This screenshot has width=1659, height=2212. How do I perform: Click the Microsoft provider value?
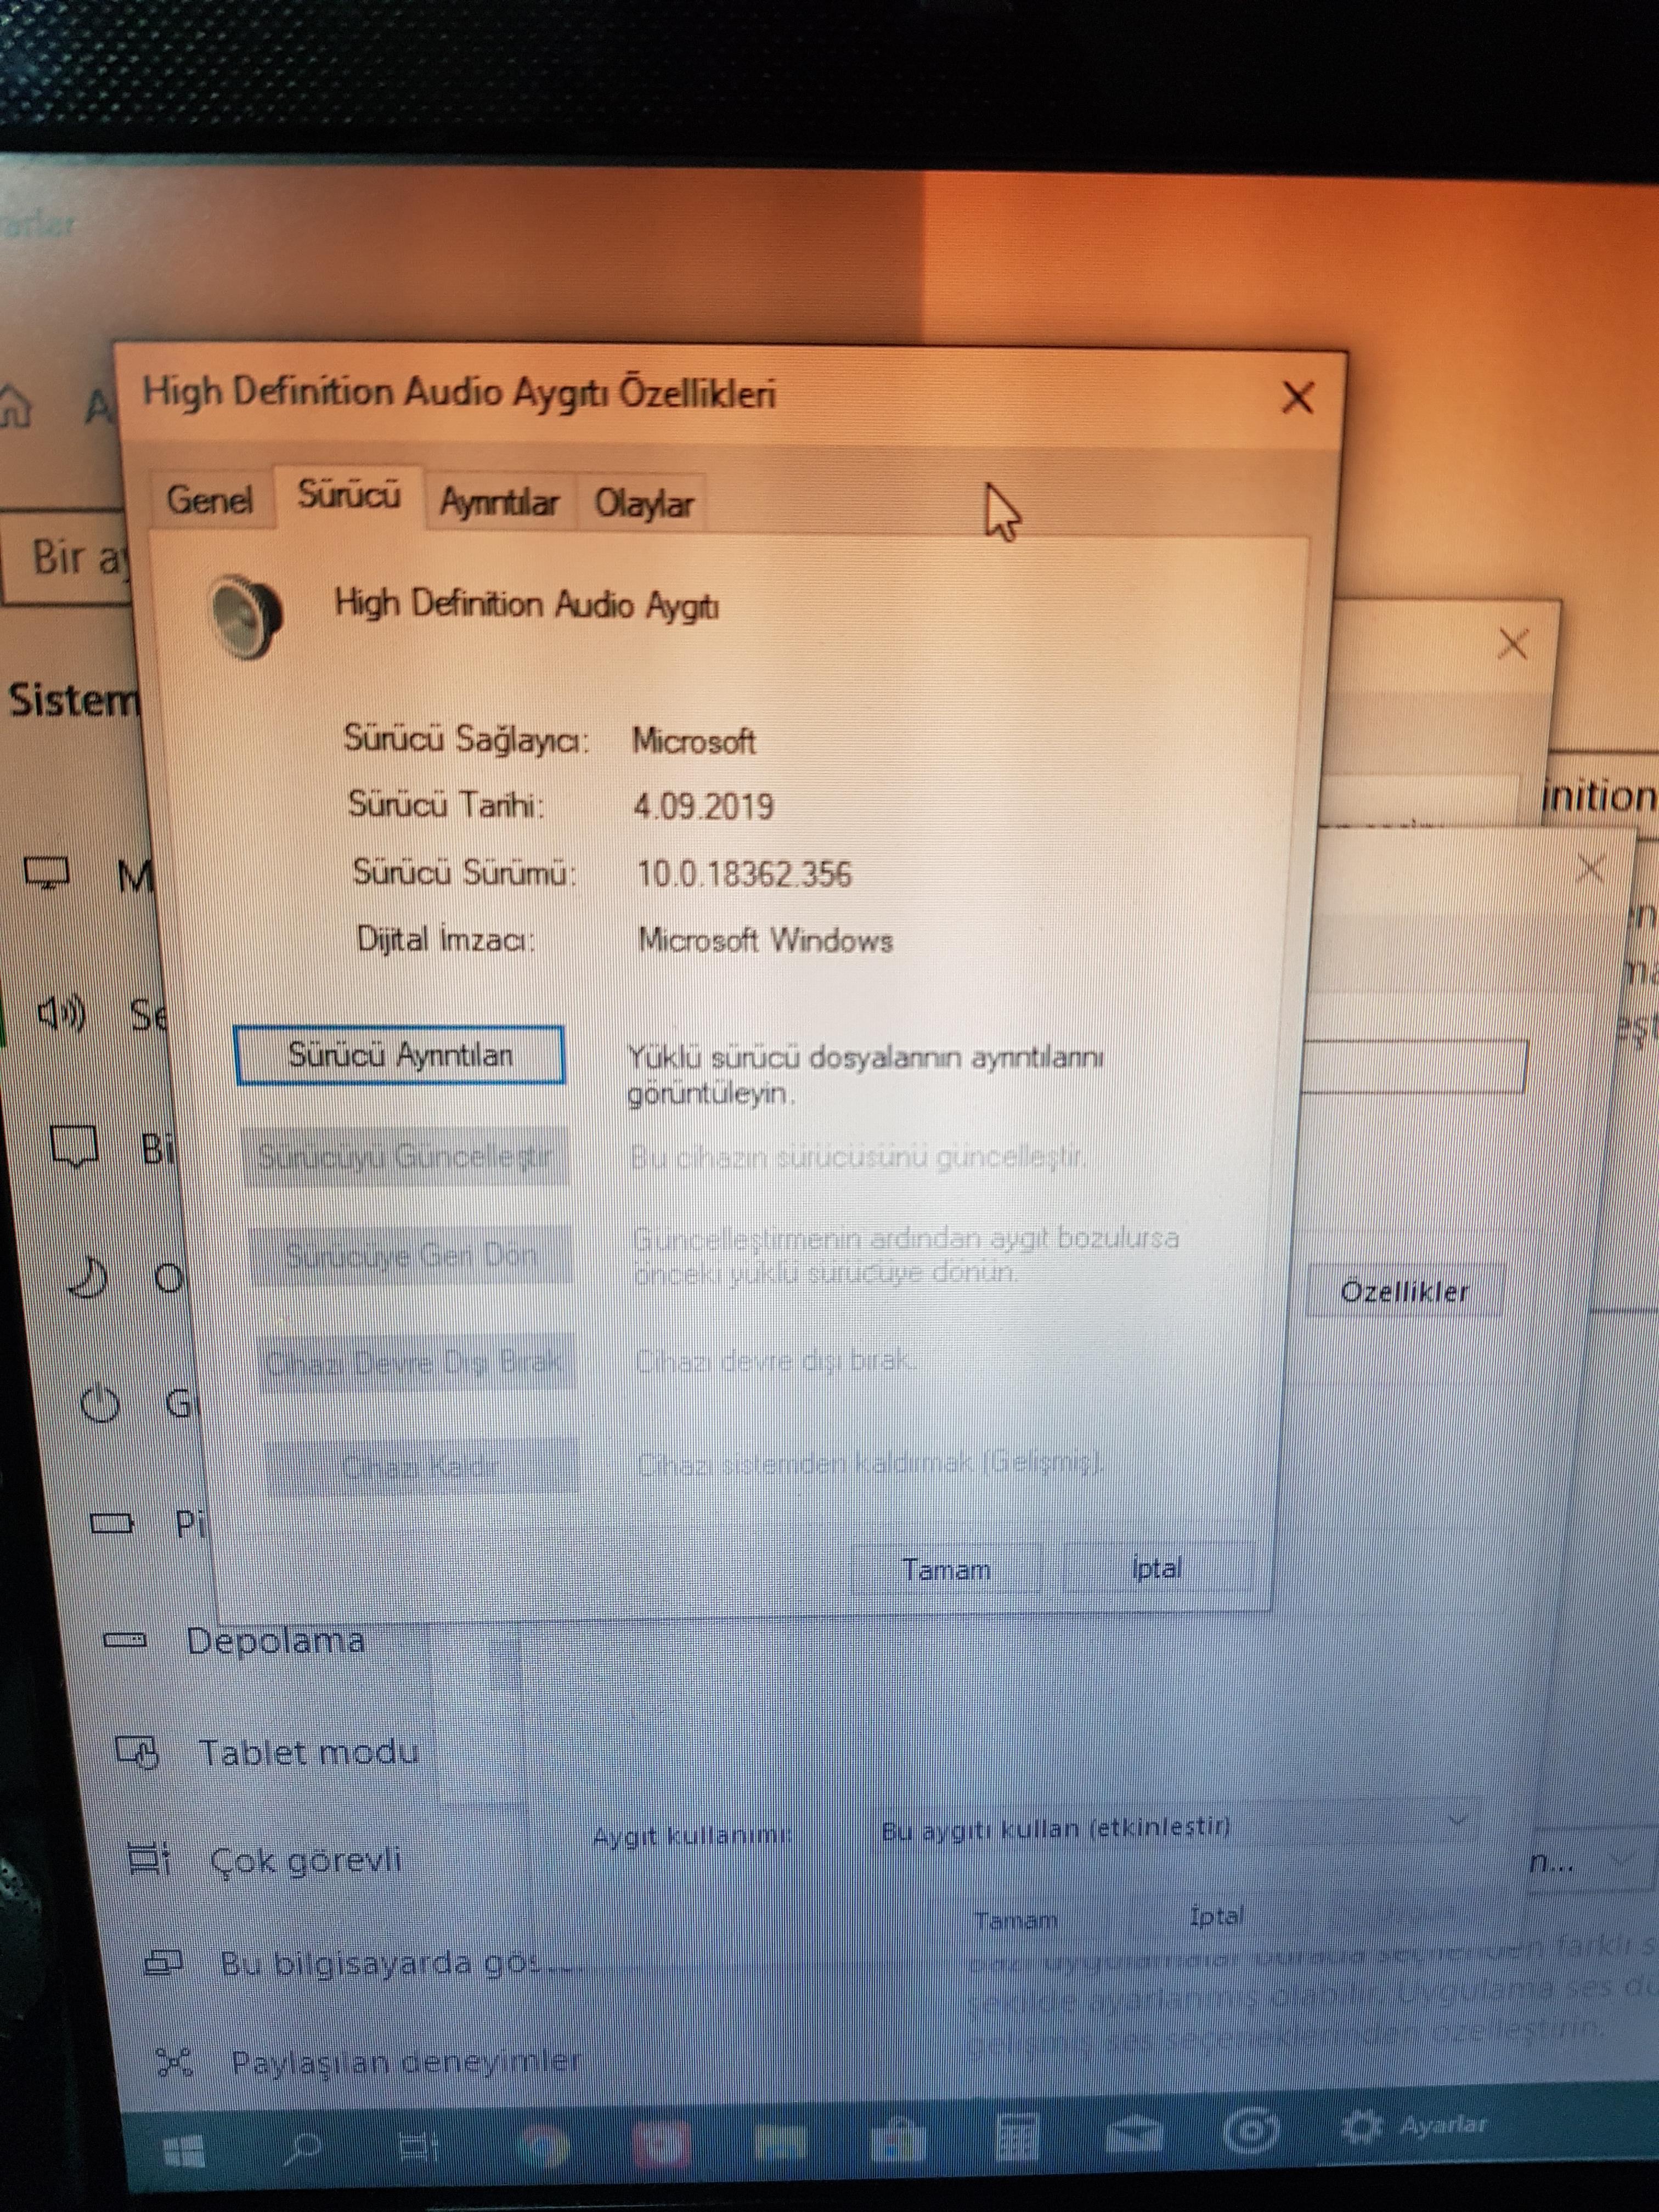[x=694, y=741]
